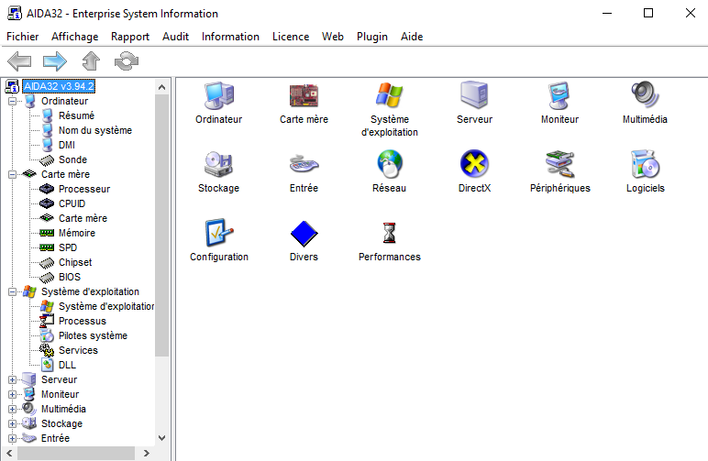Image resolution: width=708 pixels, height=461 pixels.
Task: Open the Affichage menu
Action: [x=75, y=37]
